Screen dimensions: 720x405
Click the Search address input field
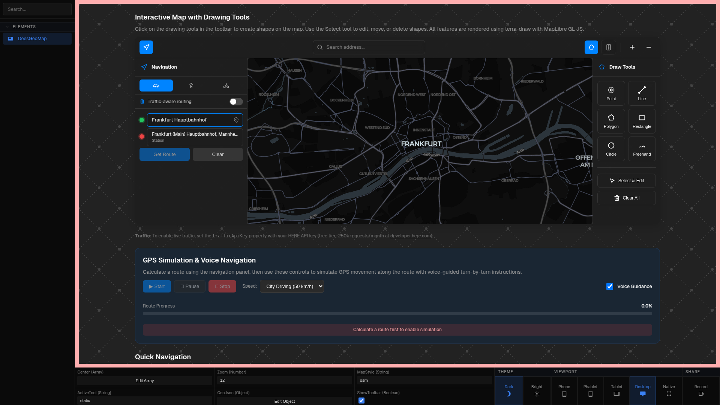[373, 47]
